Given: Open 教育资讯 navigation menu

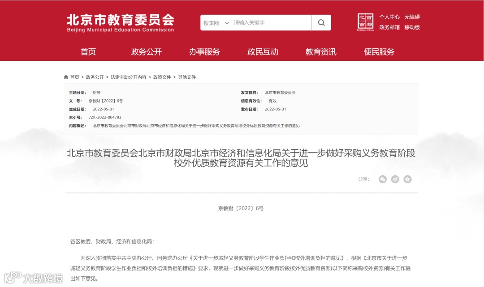Looking at the screenshot, I should (321, 52).
